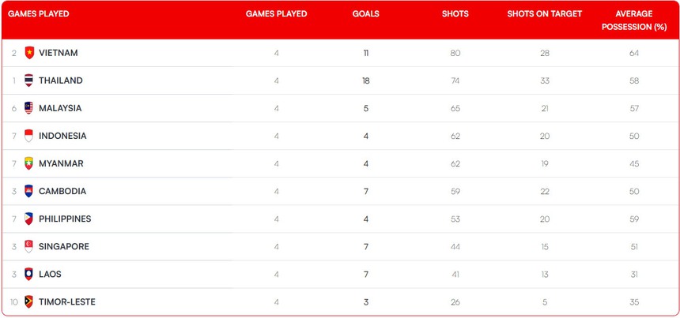
Task: Open the Thailand team link
Action: (x=60, y=80)
